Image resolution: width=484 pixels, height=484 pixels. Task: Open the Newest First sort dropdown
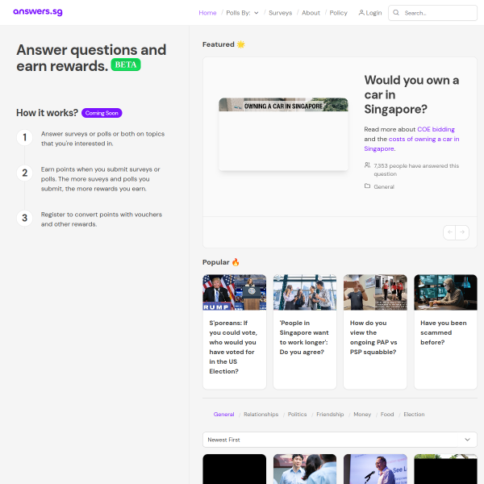pos(339,440)
